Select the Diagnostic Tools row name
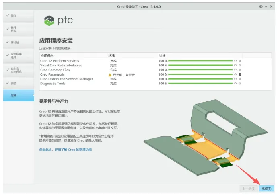 53,84
